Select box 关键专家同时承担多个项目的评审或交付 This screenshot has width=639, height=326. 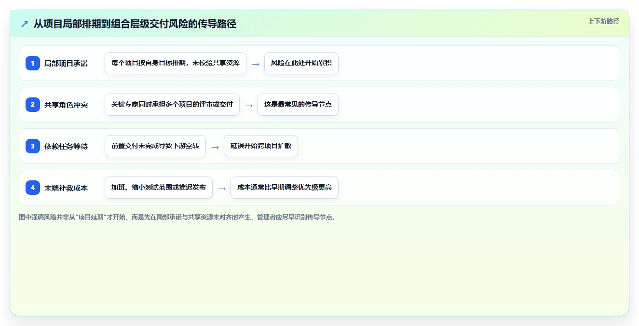click(172, 105)
